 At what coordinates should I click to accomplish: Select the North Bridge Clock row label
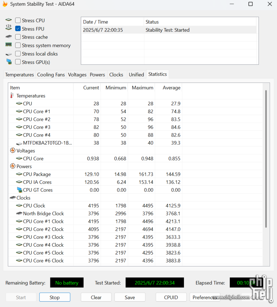tap(43, 213)
